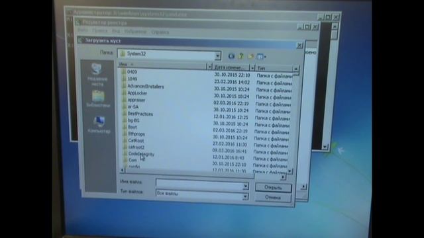Expand the Имя файла dropdown arrow
Screen dimensions: 424x238
(245, 186)
